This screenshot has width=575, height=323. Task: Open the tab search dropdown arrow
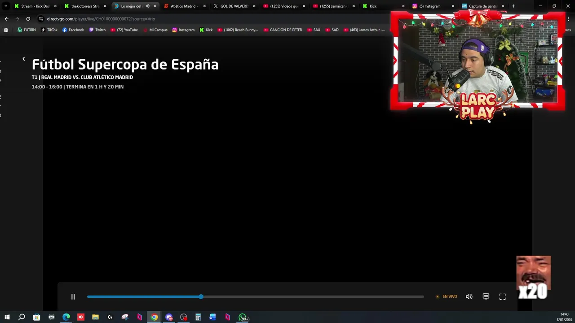coord(6,6)
